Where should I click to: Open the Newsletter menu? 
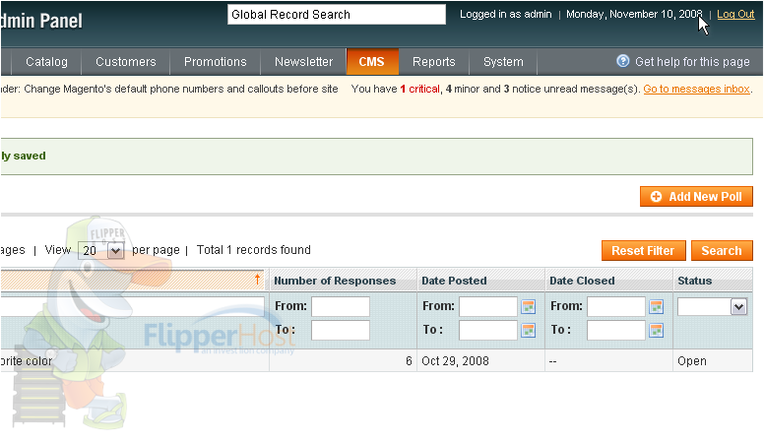303,62
